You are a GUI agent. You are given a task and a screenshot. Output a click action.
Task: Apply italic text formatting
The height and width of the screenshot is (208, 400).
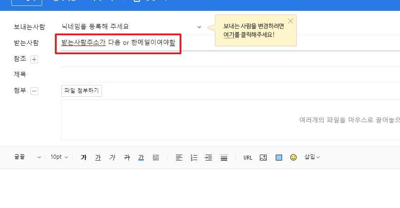pos(112,158)
